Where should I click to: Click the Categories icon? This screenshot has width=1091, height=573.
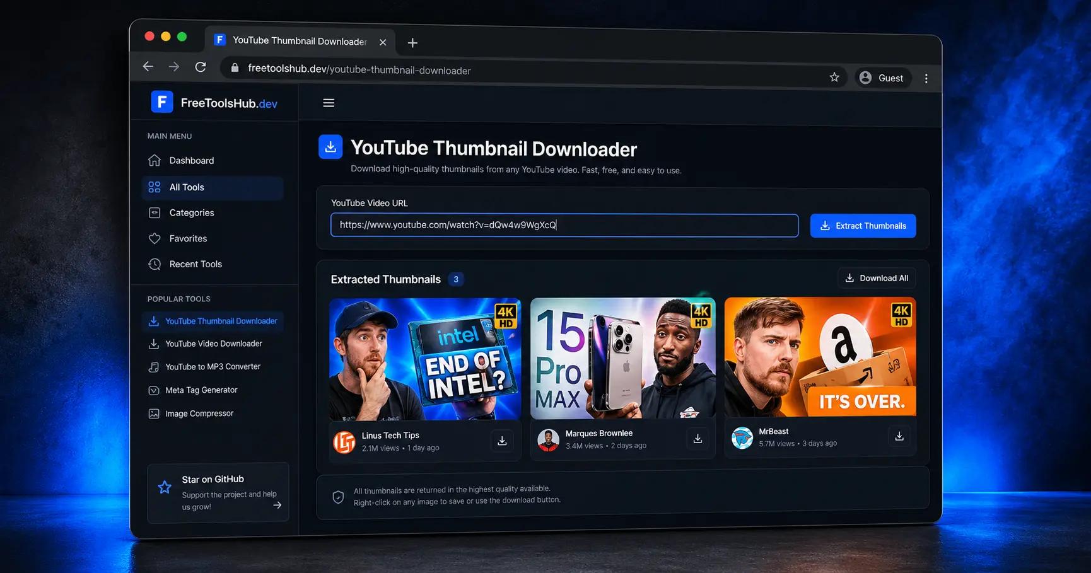coord(155,212)
